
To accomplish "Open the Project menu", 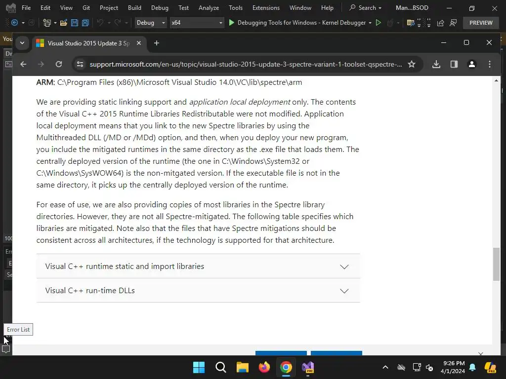I will (x=109, y=7).
